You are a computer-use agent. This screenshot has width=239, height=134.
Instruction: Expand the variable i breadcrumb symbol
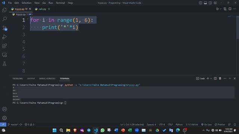coord(31,14)
